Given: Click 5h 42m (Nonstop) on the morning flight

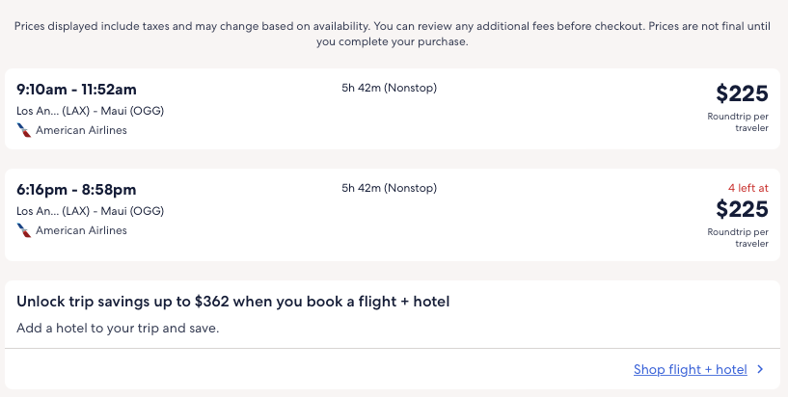Looking at the screenshot, I should 389,88.
